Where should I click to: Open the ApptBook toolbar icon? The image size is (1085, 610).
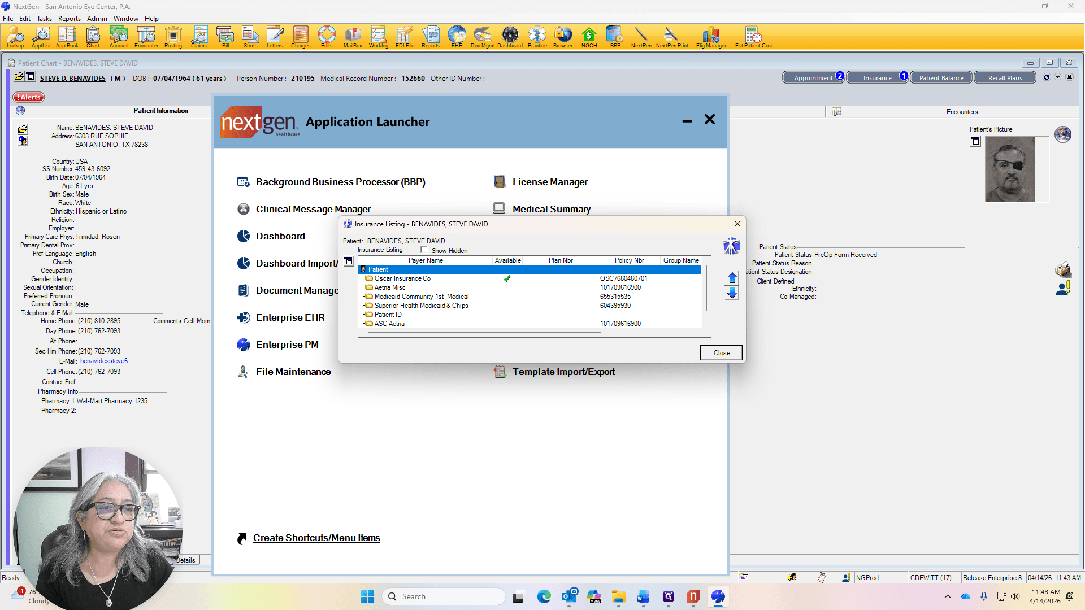(67, 37)
